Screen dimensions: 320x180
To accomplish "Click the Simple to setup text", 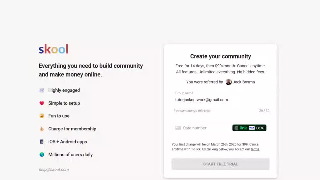I will click(64, 103).
